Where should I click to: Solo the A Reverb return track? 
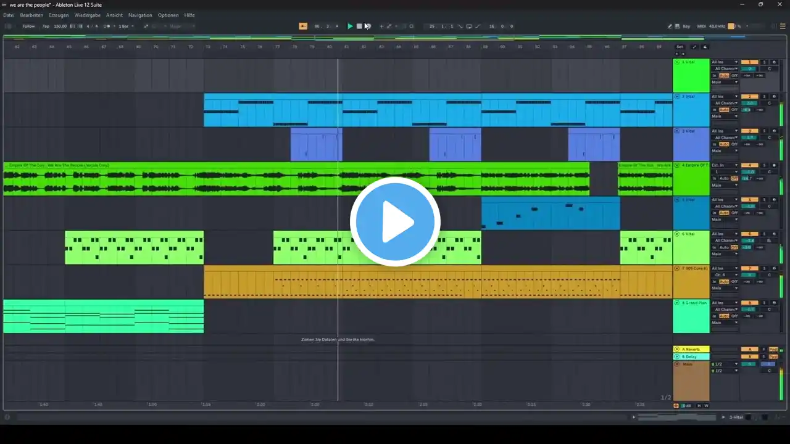click(764, 350)
